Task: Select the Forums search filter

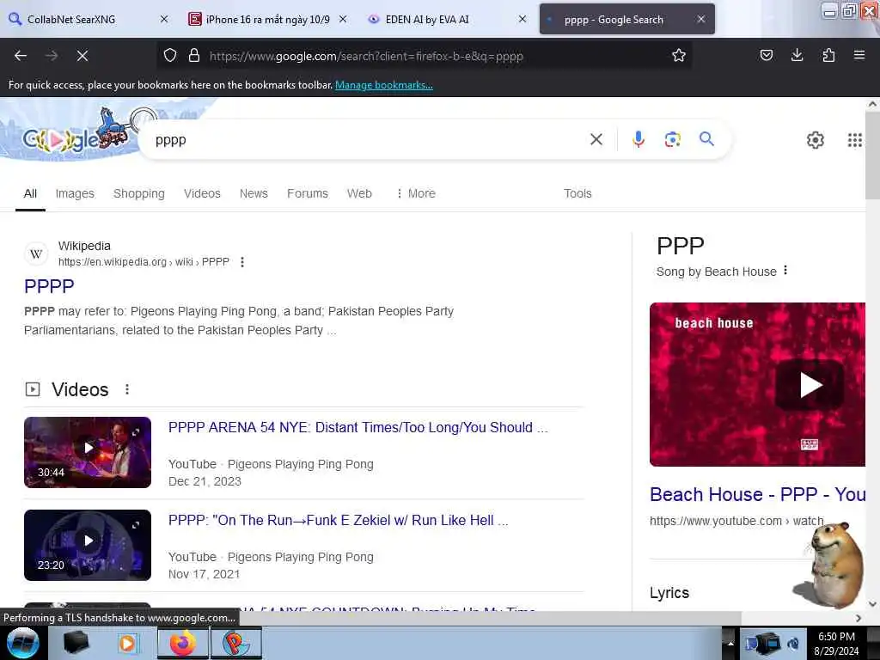Action: [308, 193]
